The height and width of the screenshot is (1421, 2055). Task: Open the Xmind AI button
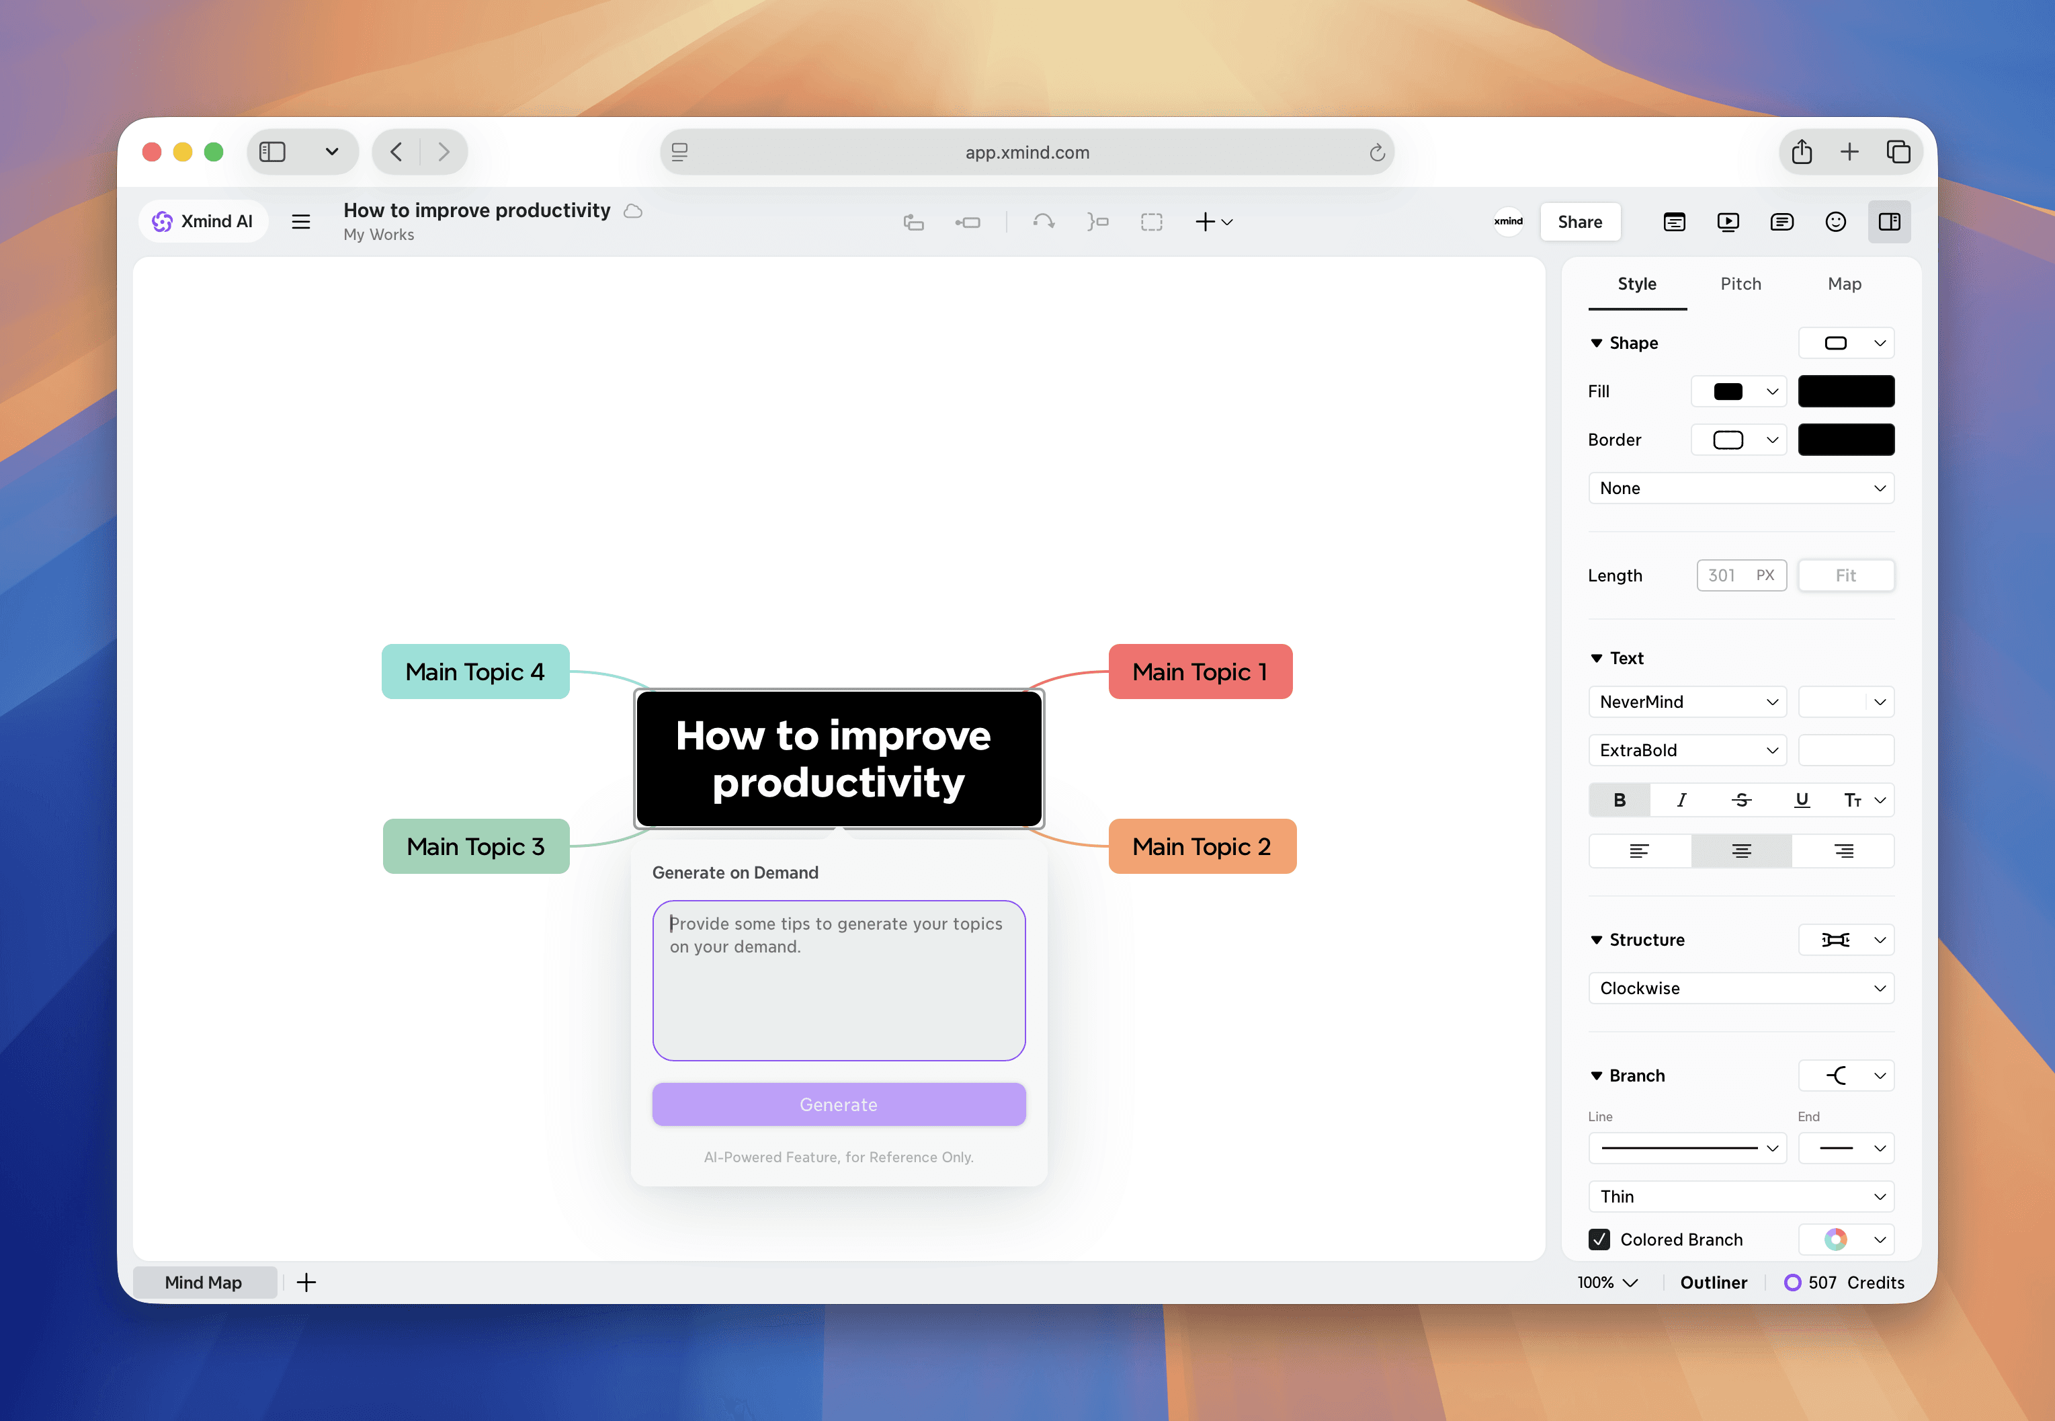coord(203,222)
